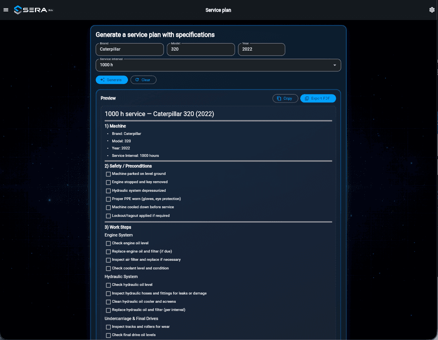The width and height of the screenshot is (438, 340).
Task: Click the Preview section label
Action: click(108, 98)
